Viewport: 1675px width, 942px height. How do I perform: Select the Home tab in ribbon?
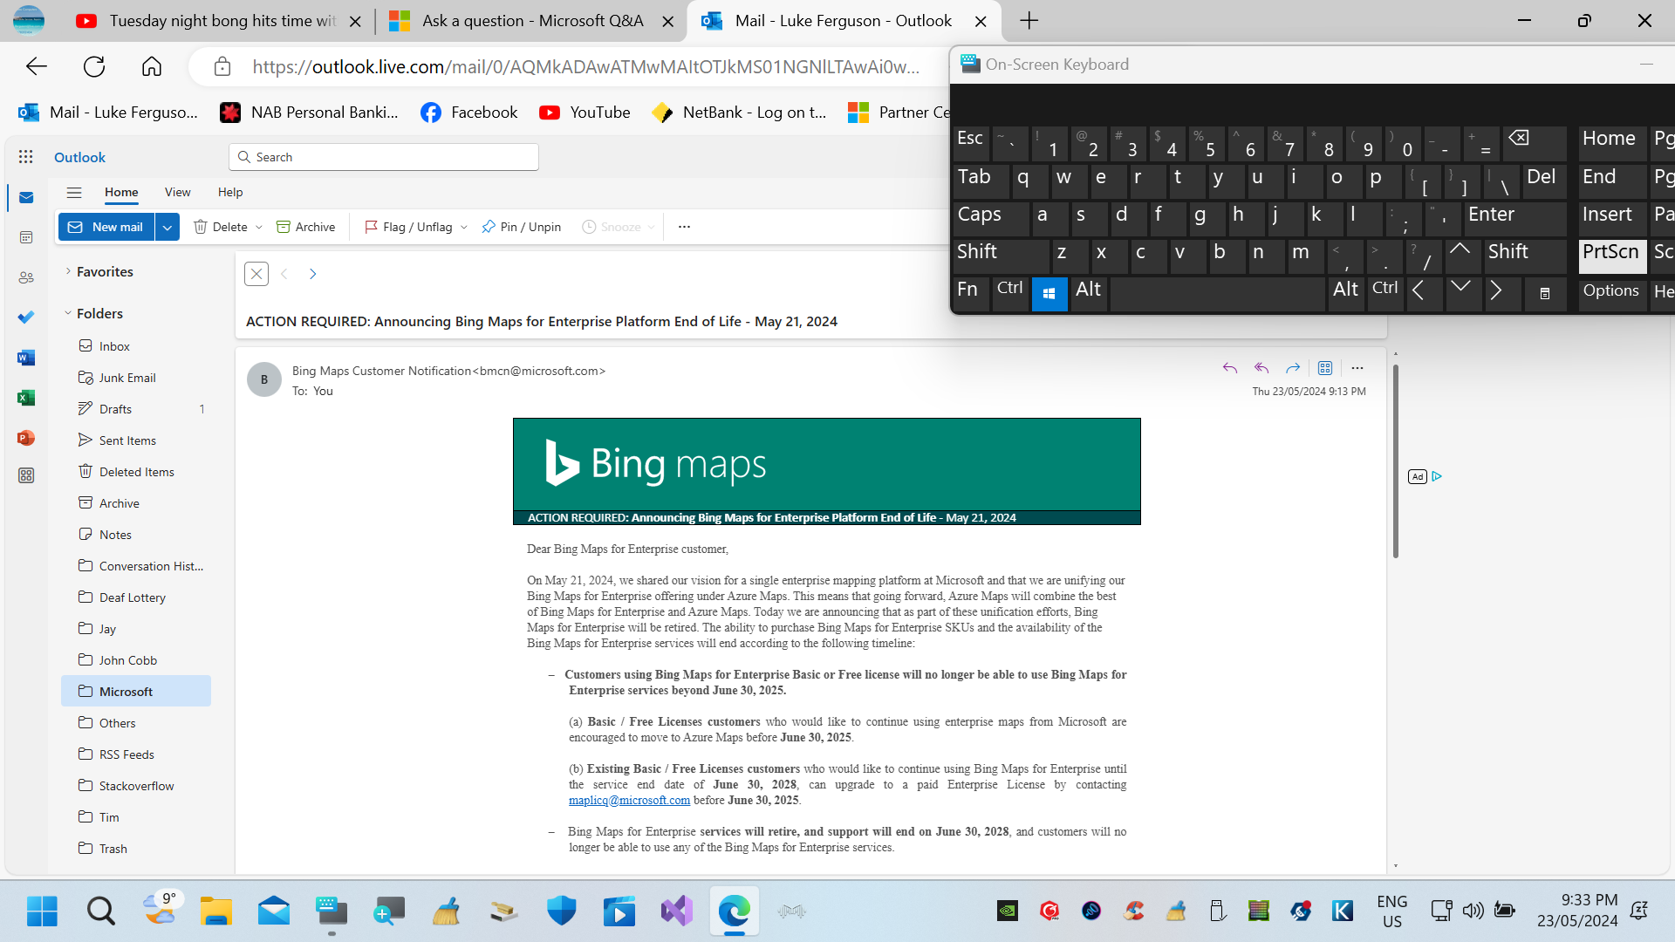[x=120, y=191]
